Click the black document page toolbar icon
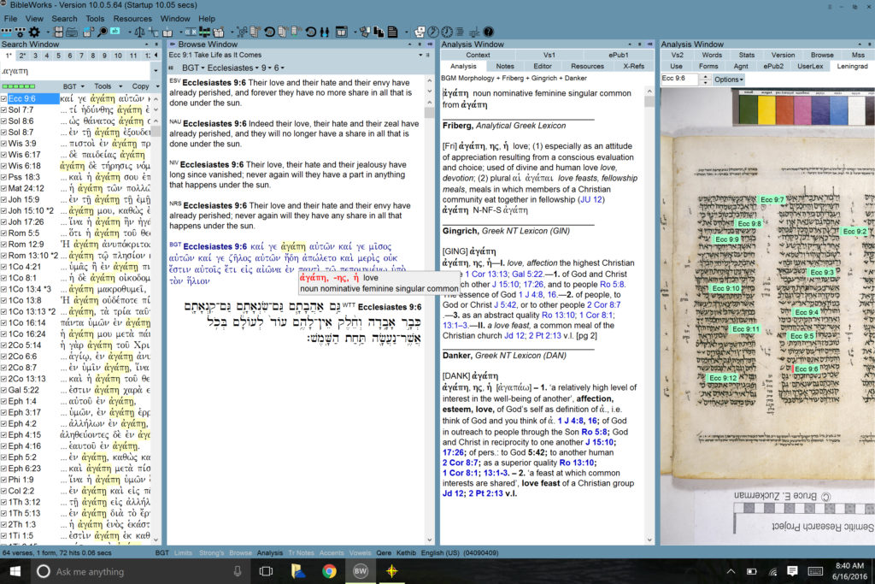Viewport: 875px width, 584px height. click(392, 32)
